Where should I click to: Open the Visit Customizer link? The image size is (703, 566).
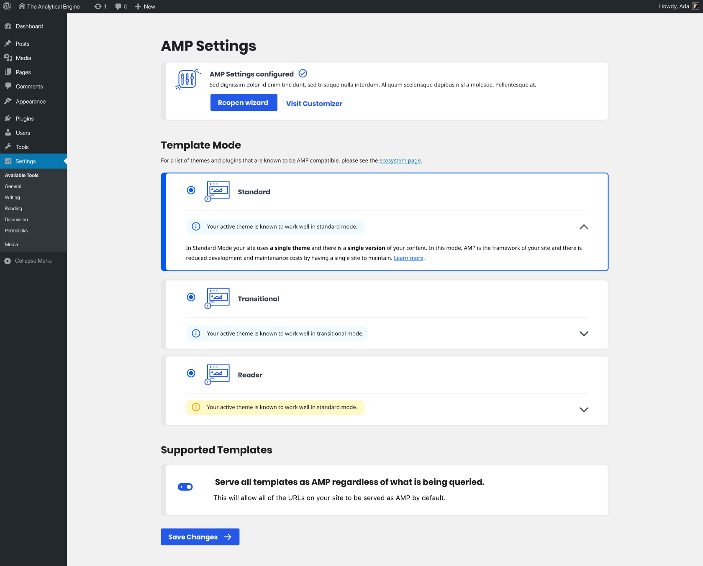click(314, 103)
